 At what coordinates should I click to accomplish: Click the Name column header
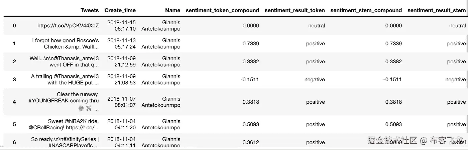pos(172,10)
